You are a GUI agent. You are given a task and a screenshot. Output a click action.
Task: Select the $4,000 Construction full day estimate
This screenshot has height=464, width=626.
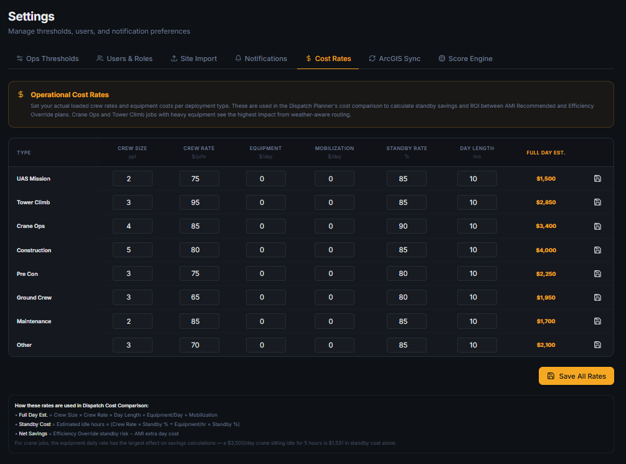pos(546,250)
